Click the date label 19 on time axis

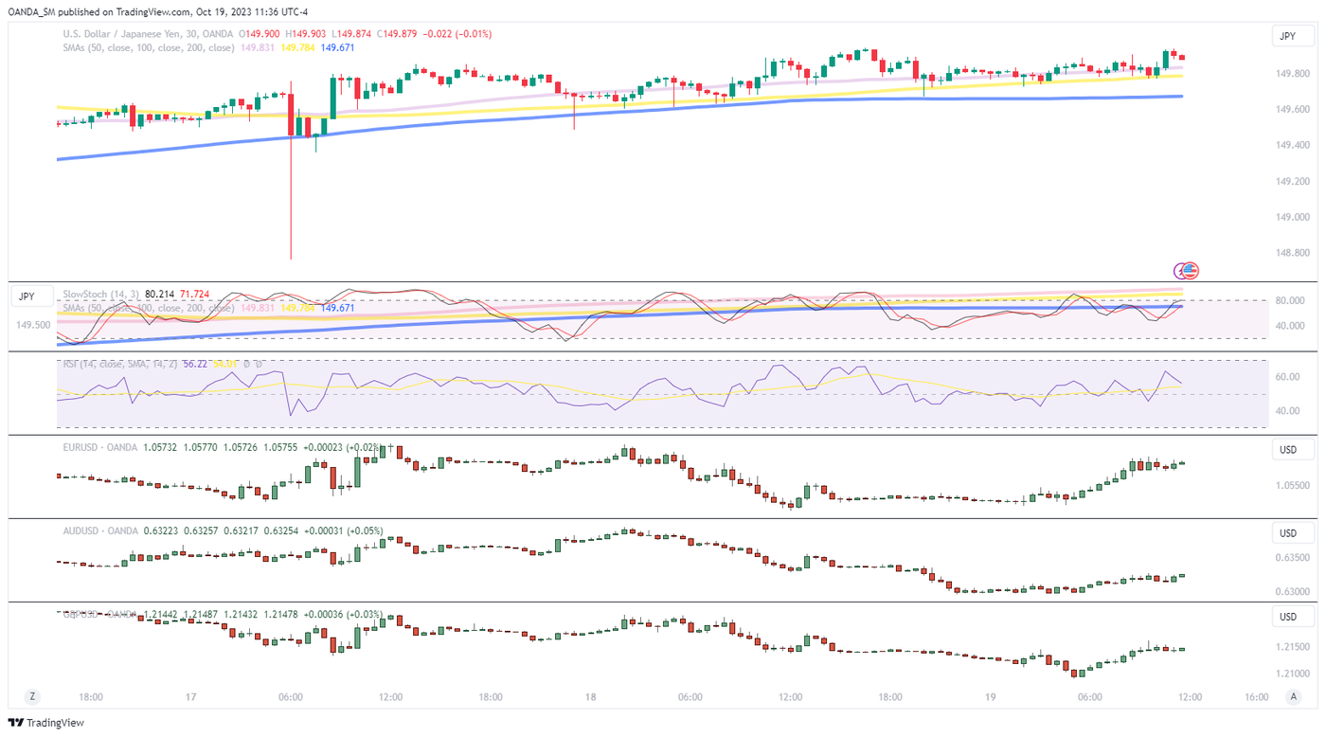tap(990, 697)
